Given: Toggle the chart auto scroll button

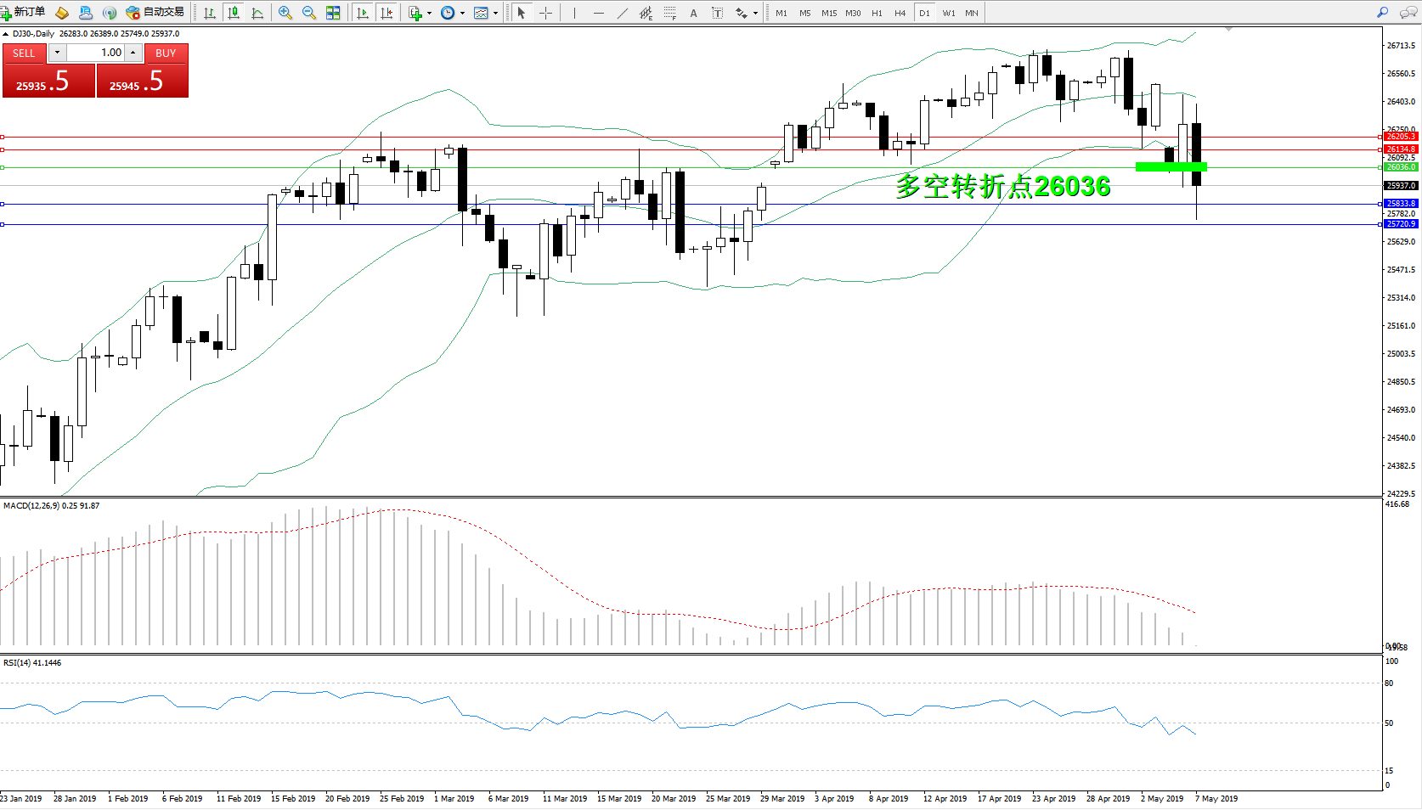Looking at the screenshot, I should tap(363, 13).
